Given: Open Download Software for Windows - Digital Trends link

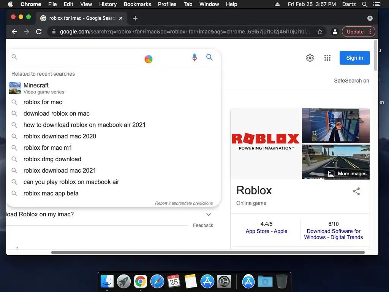Looking at the screenshot, I should coord(334,234).
